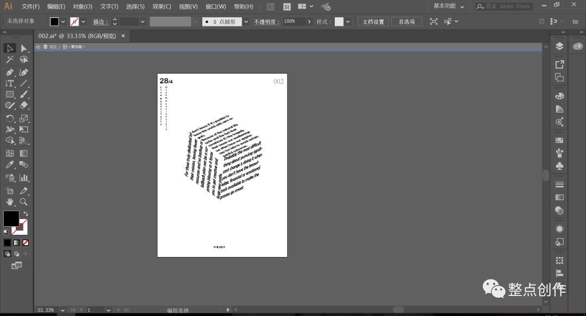Screen dimensions: 586x316
Task: Select the Slice tool
Action: [24, 191]
